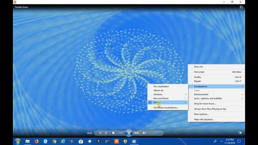Viewport: 258px width, 145px height.
Task: Enable Shuffle from the context menu
Action: tap(216, 77)
